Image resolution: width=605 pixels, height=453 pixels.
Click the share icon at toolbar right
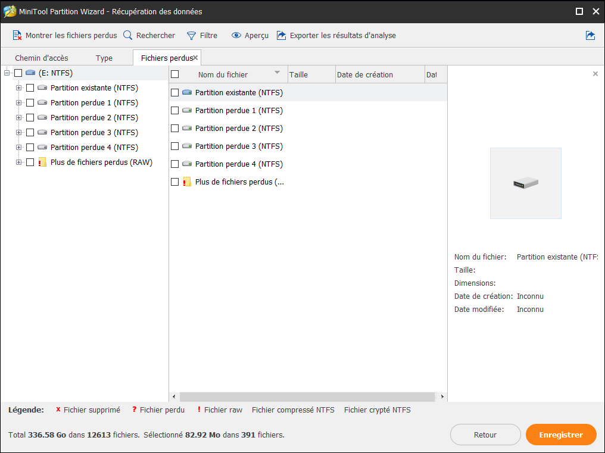pos(590,36)
